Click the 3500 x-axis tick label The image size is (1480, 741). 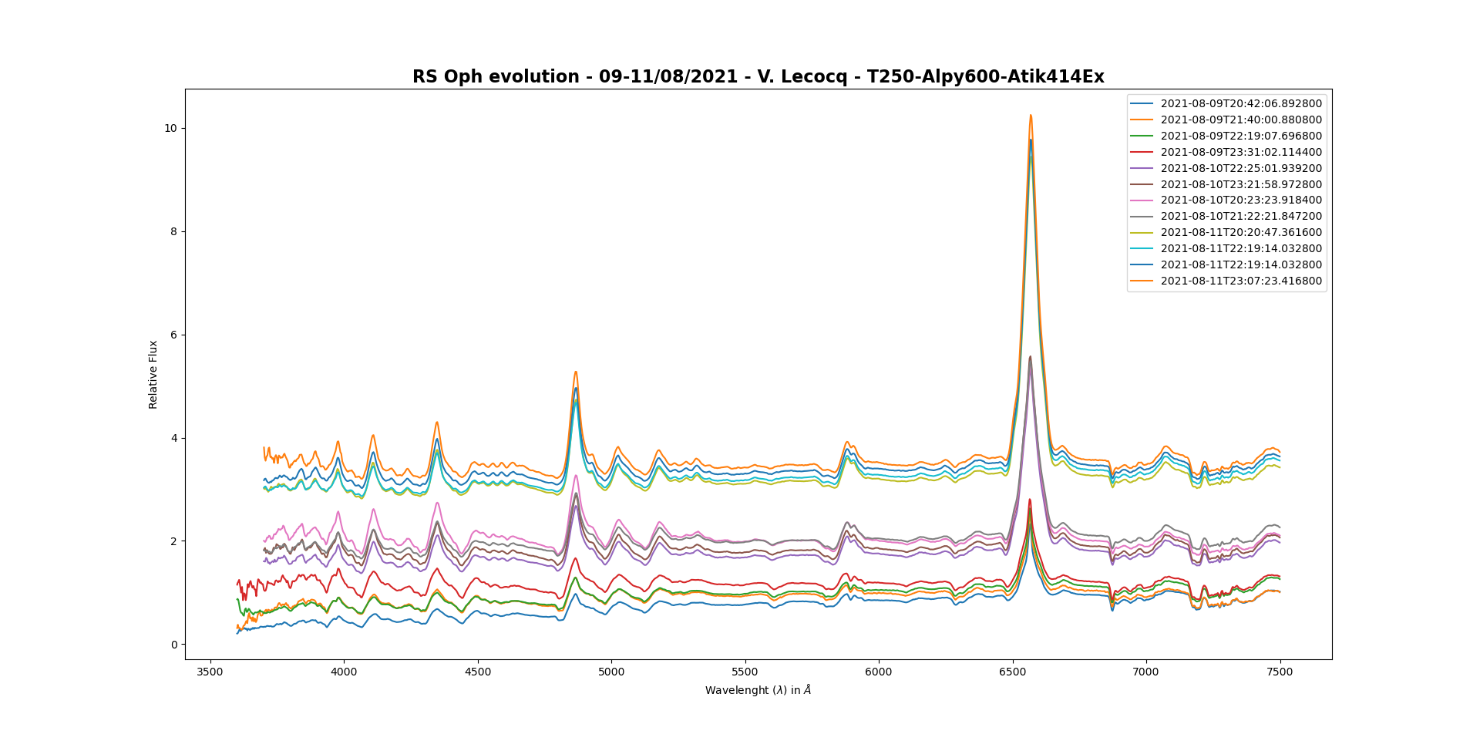(x=210, y=672)
